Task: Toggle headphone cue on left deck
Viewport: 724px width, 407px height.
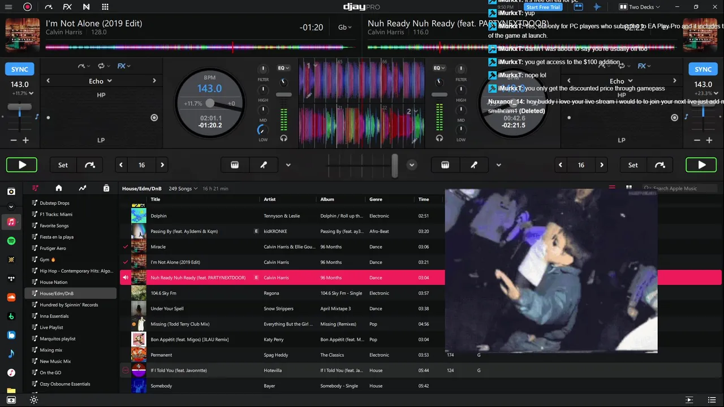Action: pyautogui.click(x=283, y=138)
